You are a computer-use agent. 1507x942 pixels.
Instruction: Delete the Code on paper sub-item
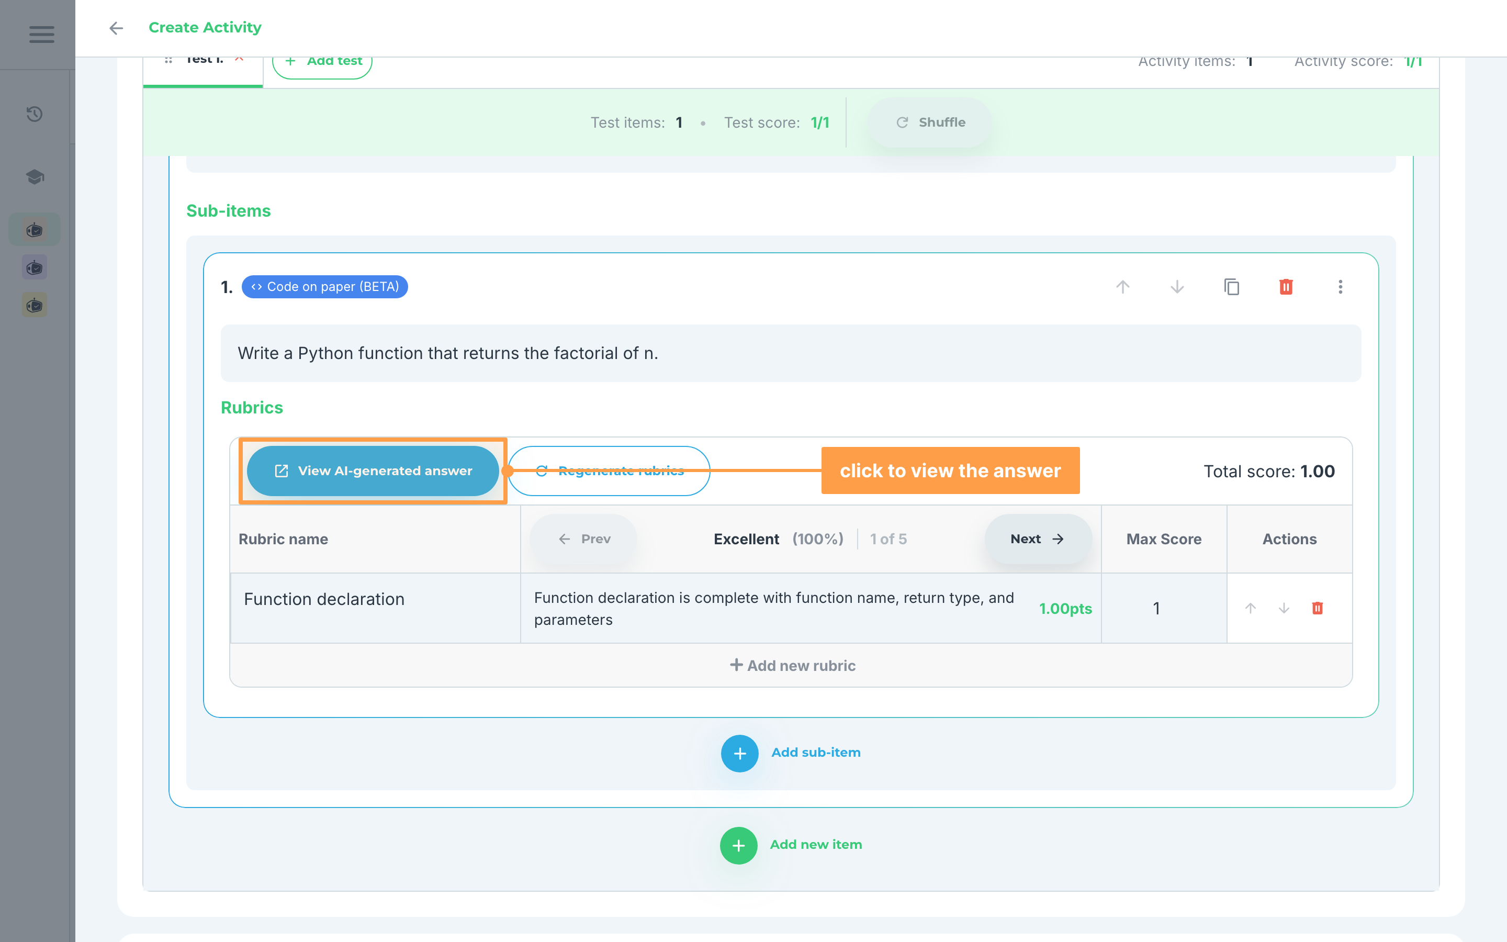(1286, 287)
